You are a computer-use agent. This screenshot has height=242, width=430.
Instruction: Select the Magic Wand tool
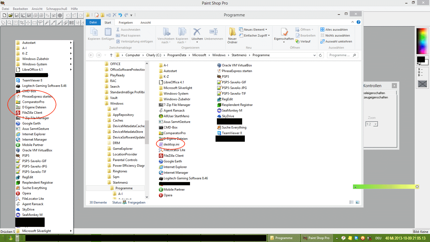(x=47, y=23)
